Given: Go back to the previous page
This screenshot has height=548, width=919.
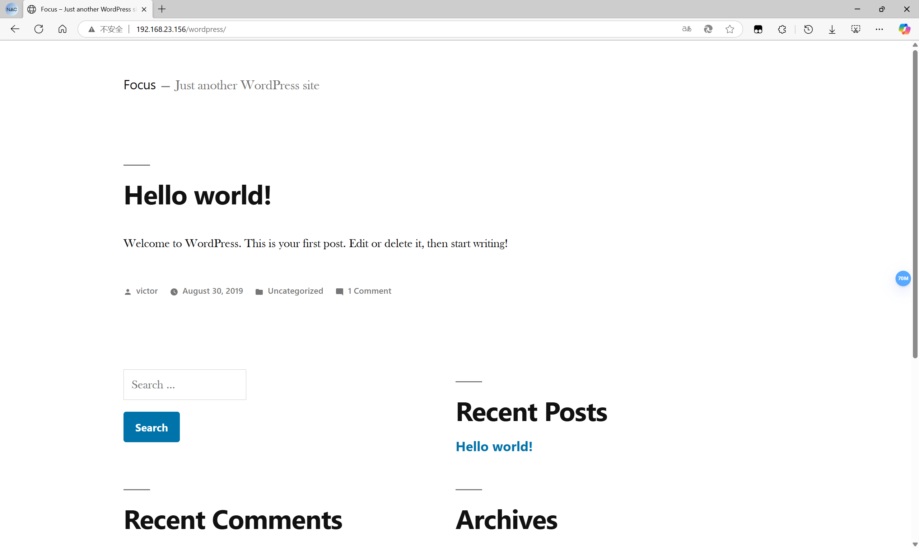Looking at the screenshot, I should point(15,29).
